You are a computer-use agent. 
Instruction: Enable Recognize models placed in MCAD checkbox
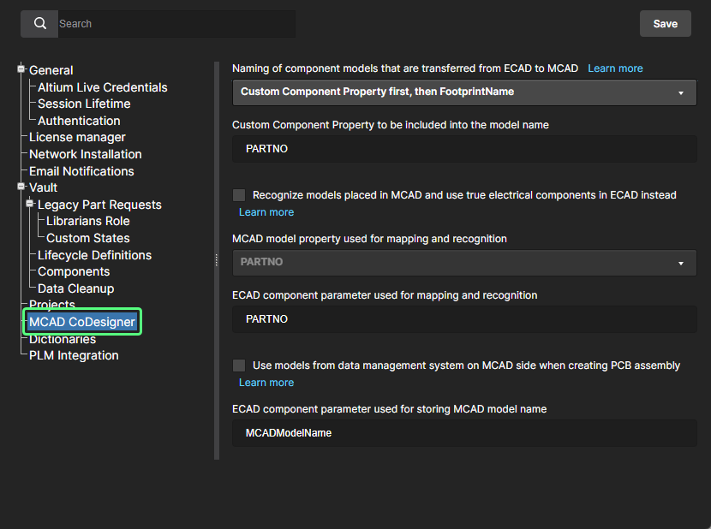pyautogui.click(x=239, y=195)
